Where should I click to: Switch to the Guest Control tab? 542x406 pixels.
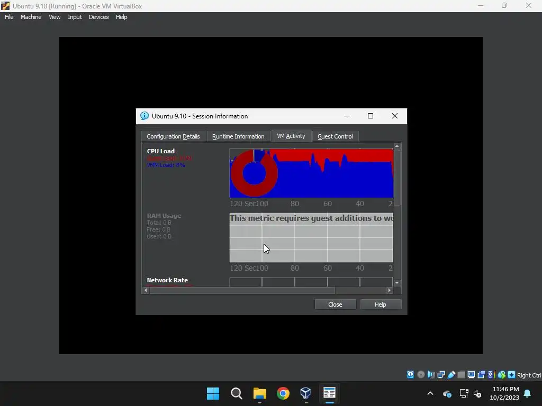pyautogui.click(x=335, y=136)
